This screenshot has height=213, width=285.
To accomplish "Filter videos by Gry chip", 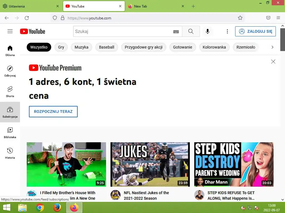I will coord(61,47).
